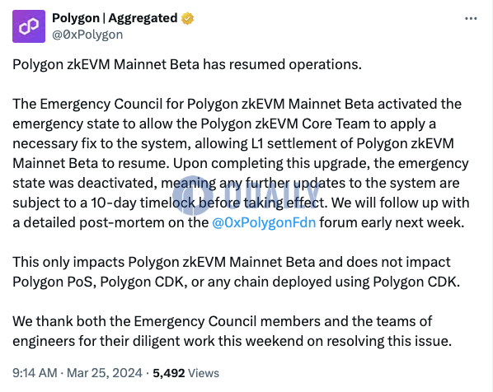Click the 'The Emergency Council for Polygon' line

click(237, 104)
